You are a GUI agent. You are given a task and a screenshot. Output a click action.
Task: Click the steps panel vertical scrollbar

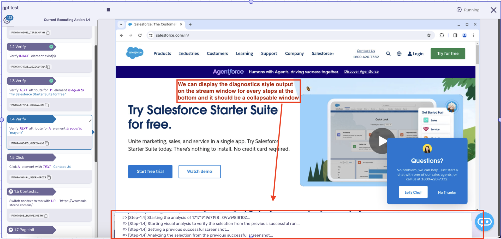[x=96, y=104]
